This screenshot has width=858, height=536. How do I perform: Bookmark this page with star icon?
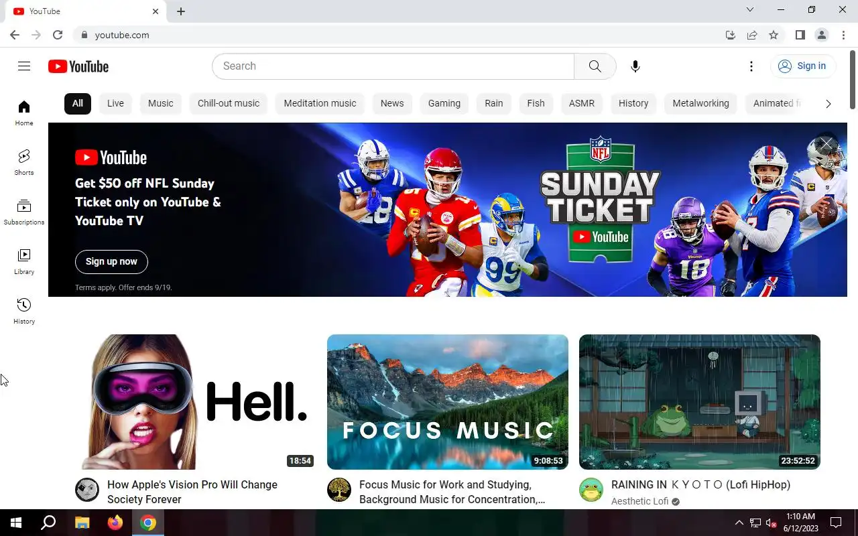[774, 35]
